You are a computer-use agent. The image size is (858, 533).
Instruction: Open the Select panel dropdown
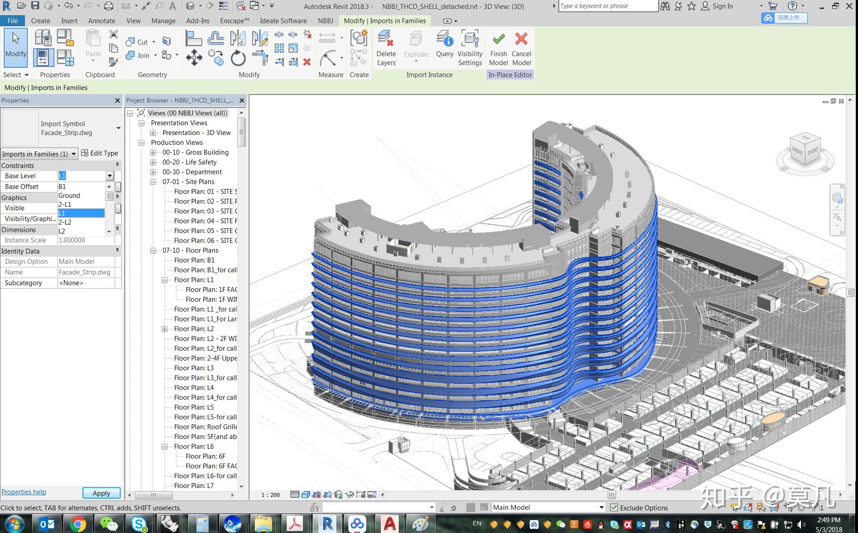tap(27, 75)
